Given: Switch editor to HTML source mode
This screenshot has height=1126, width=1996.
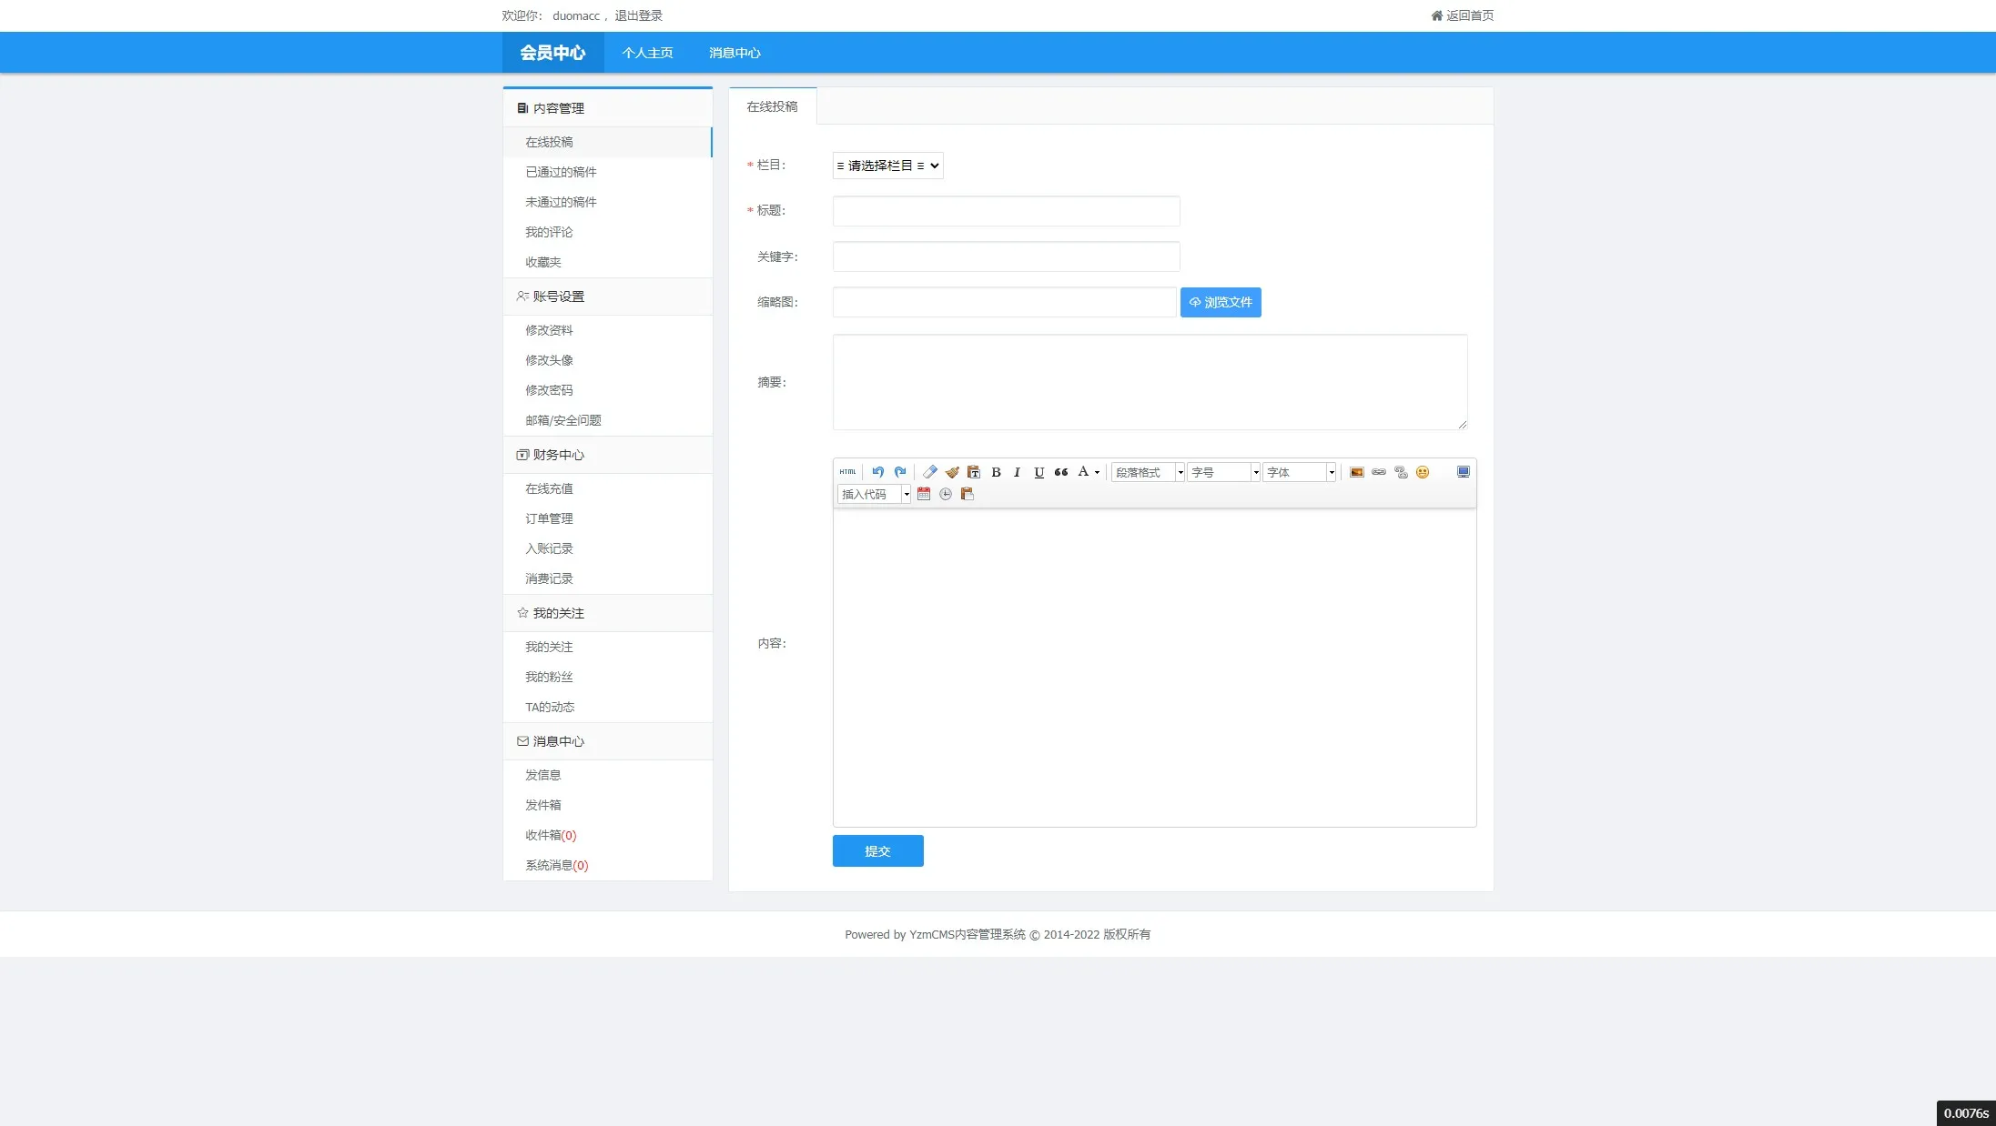Looking at the screenshot, I should [847, 472].
